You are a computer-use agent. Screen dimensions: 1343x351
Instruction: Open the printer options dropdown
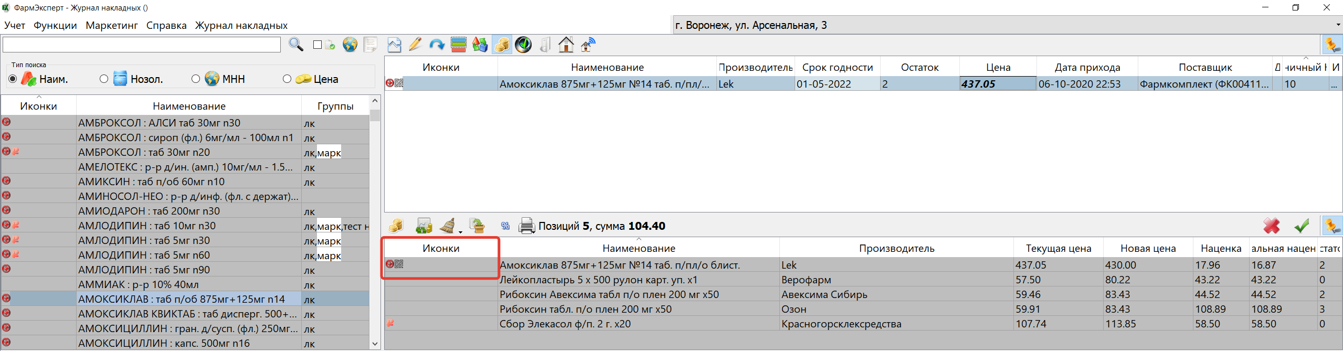[533, 231]
